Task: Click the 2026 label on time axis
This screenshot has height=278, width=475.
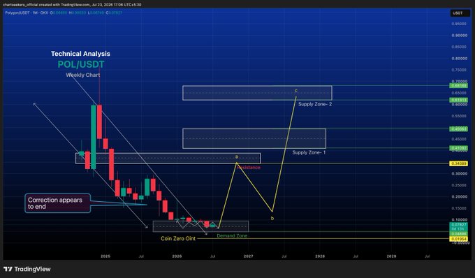Action: pyautogui.click(x=177, y=256)
